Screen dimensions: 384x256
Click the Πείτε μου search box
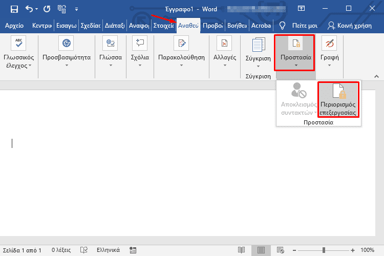[x=300, y=26]
